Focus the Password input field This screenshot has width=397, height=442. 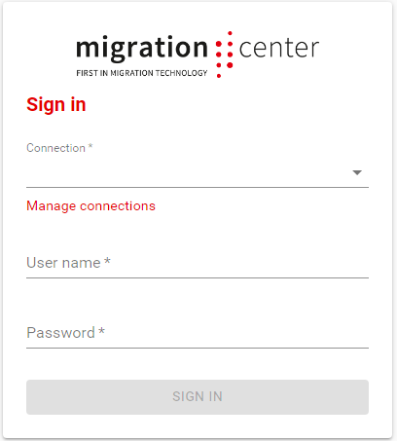pos(198,333)
